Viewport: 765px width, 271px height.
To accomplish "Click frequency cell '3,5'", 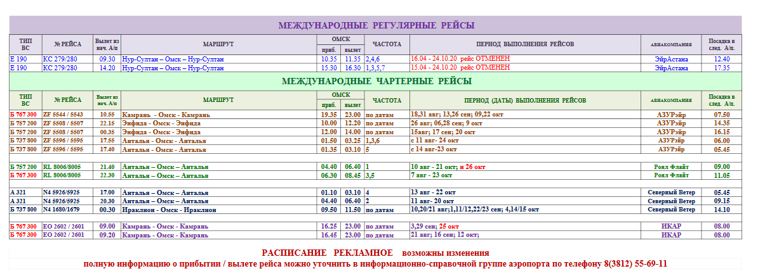I will (x=369, y=175).
